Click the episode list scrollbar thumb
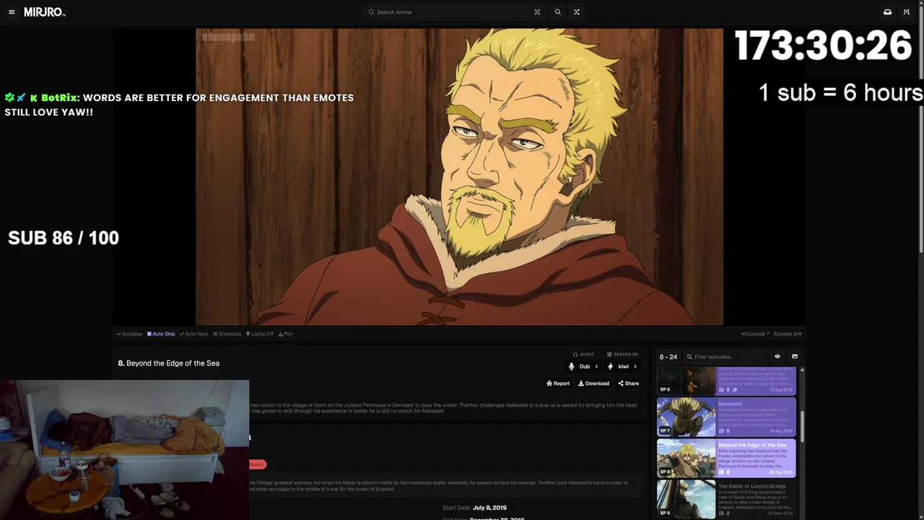 (802, 428)
